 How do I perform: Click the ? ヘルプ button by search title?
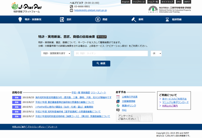click(102, 37)
